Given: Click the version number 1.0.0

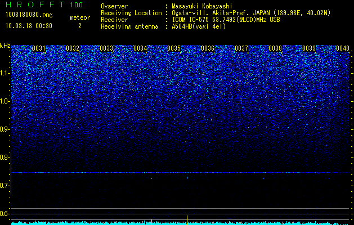Looking at the screenshot, I should tap(77, 4).
